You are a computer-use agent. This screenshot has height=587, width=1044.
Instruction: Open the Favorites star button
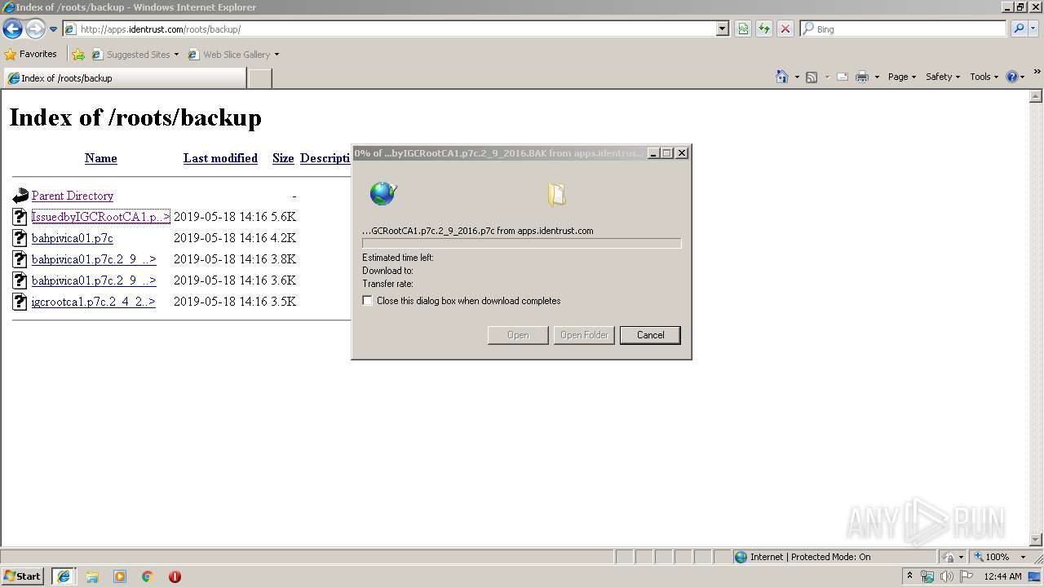pos(31,54)
